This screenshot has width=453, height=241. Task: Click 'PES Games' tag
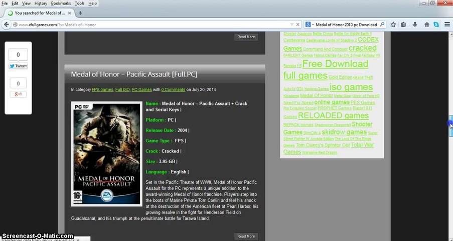pyautogui.click(x=363, y=103)
